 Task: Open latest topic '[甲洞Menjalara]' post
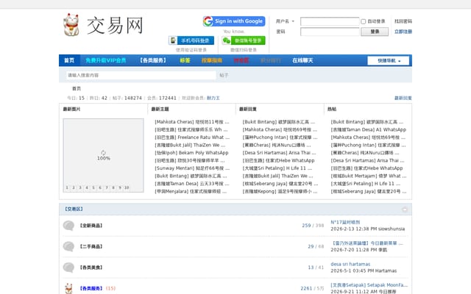click(x=191, y=191)
